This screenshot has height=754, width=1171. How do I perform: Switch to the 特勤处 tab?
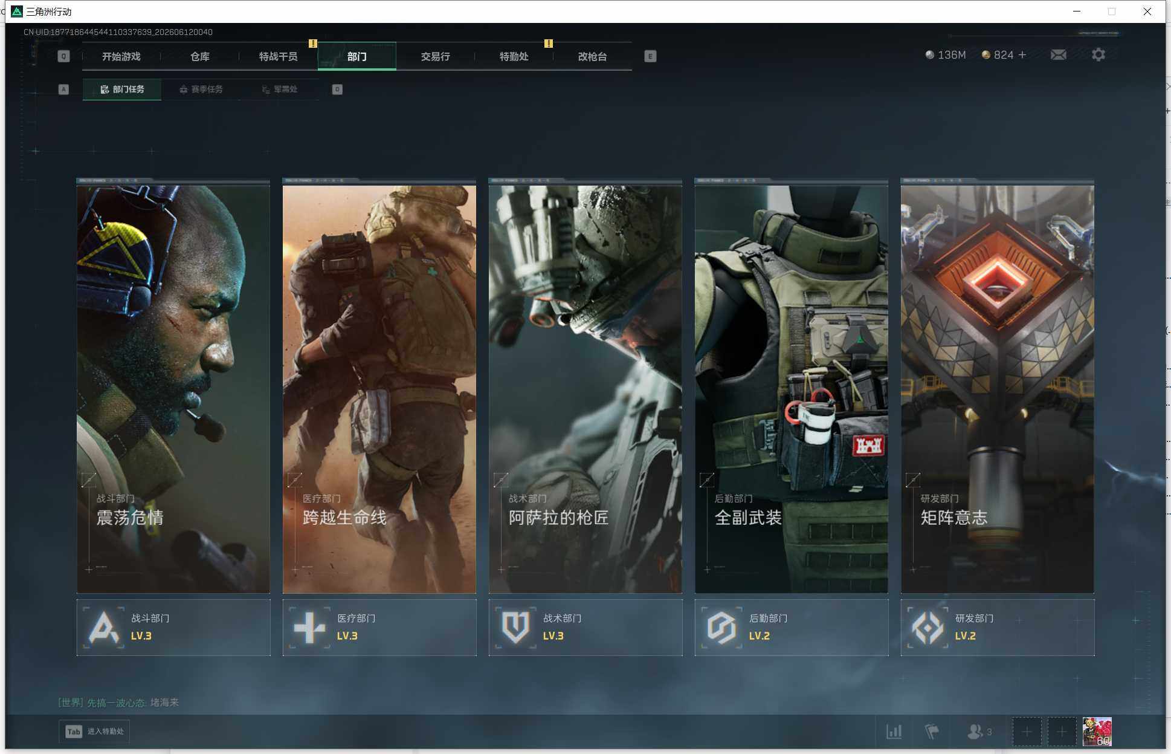pos(514,56)
